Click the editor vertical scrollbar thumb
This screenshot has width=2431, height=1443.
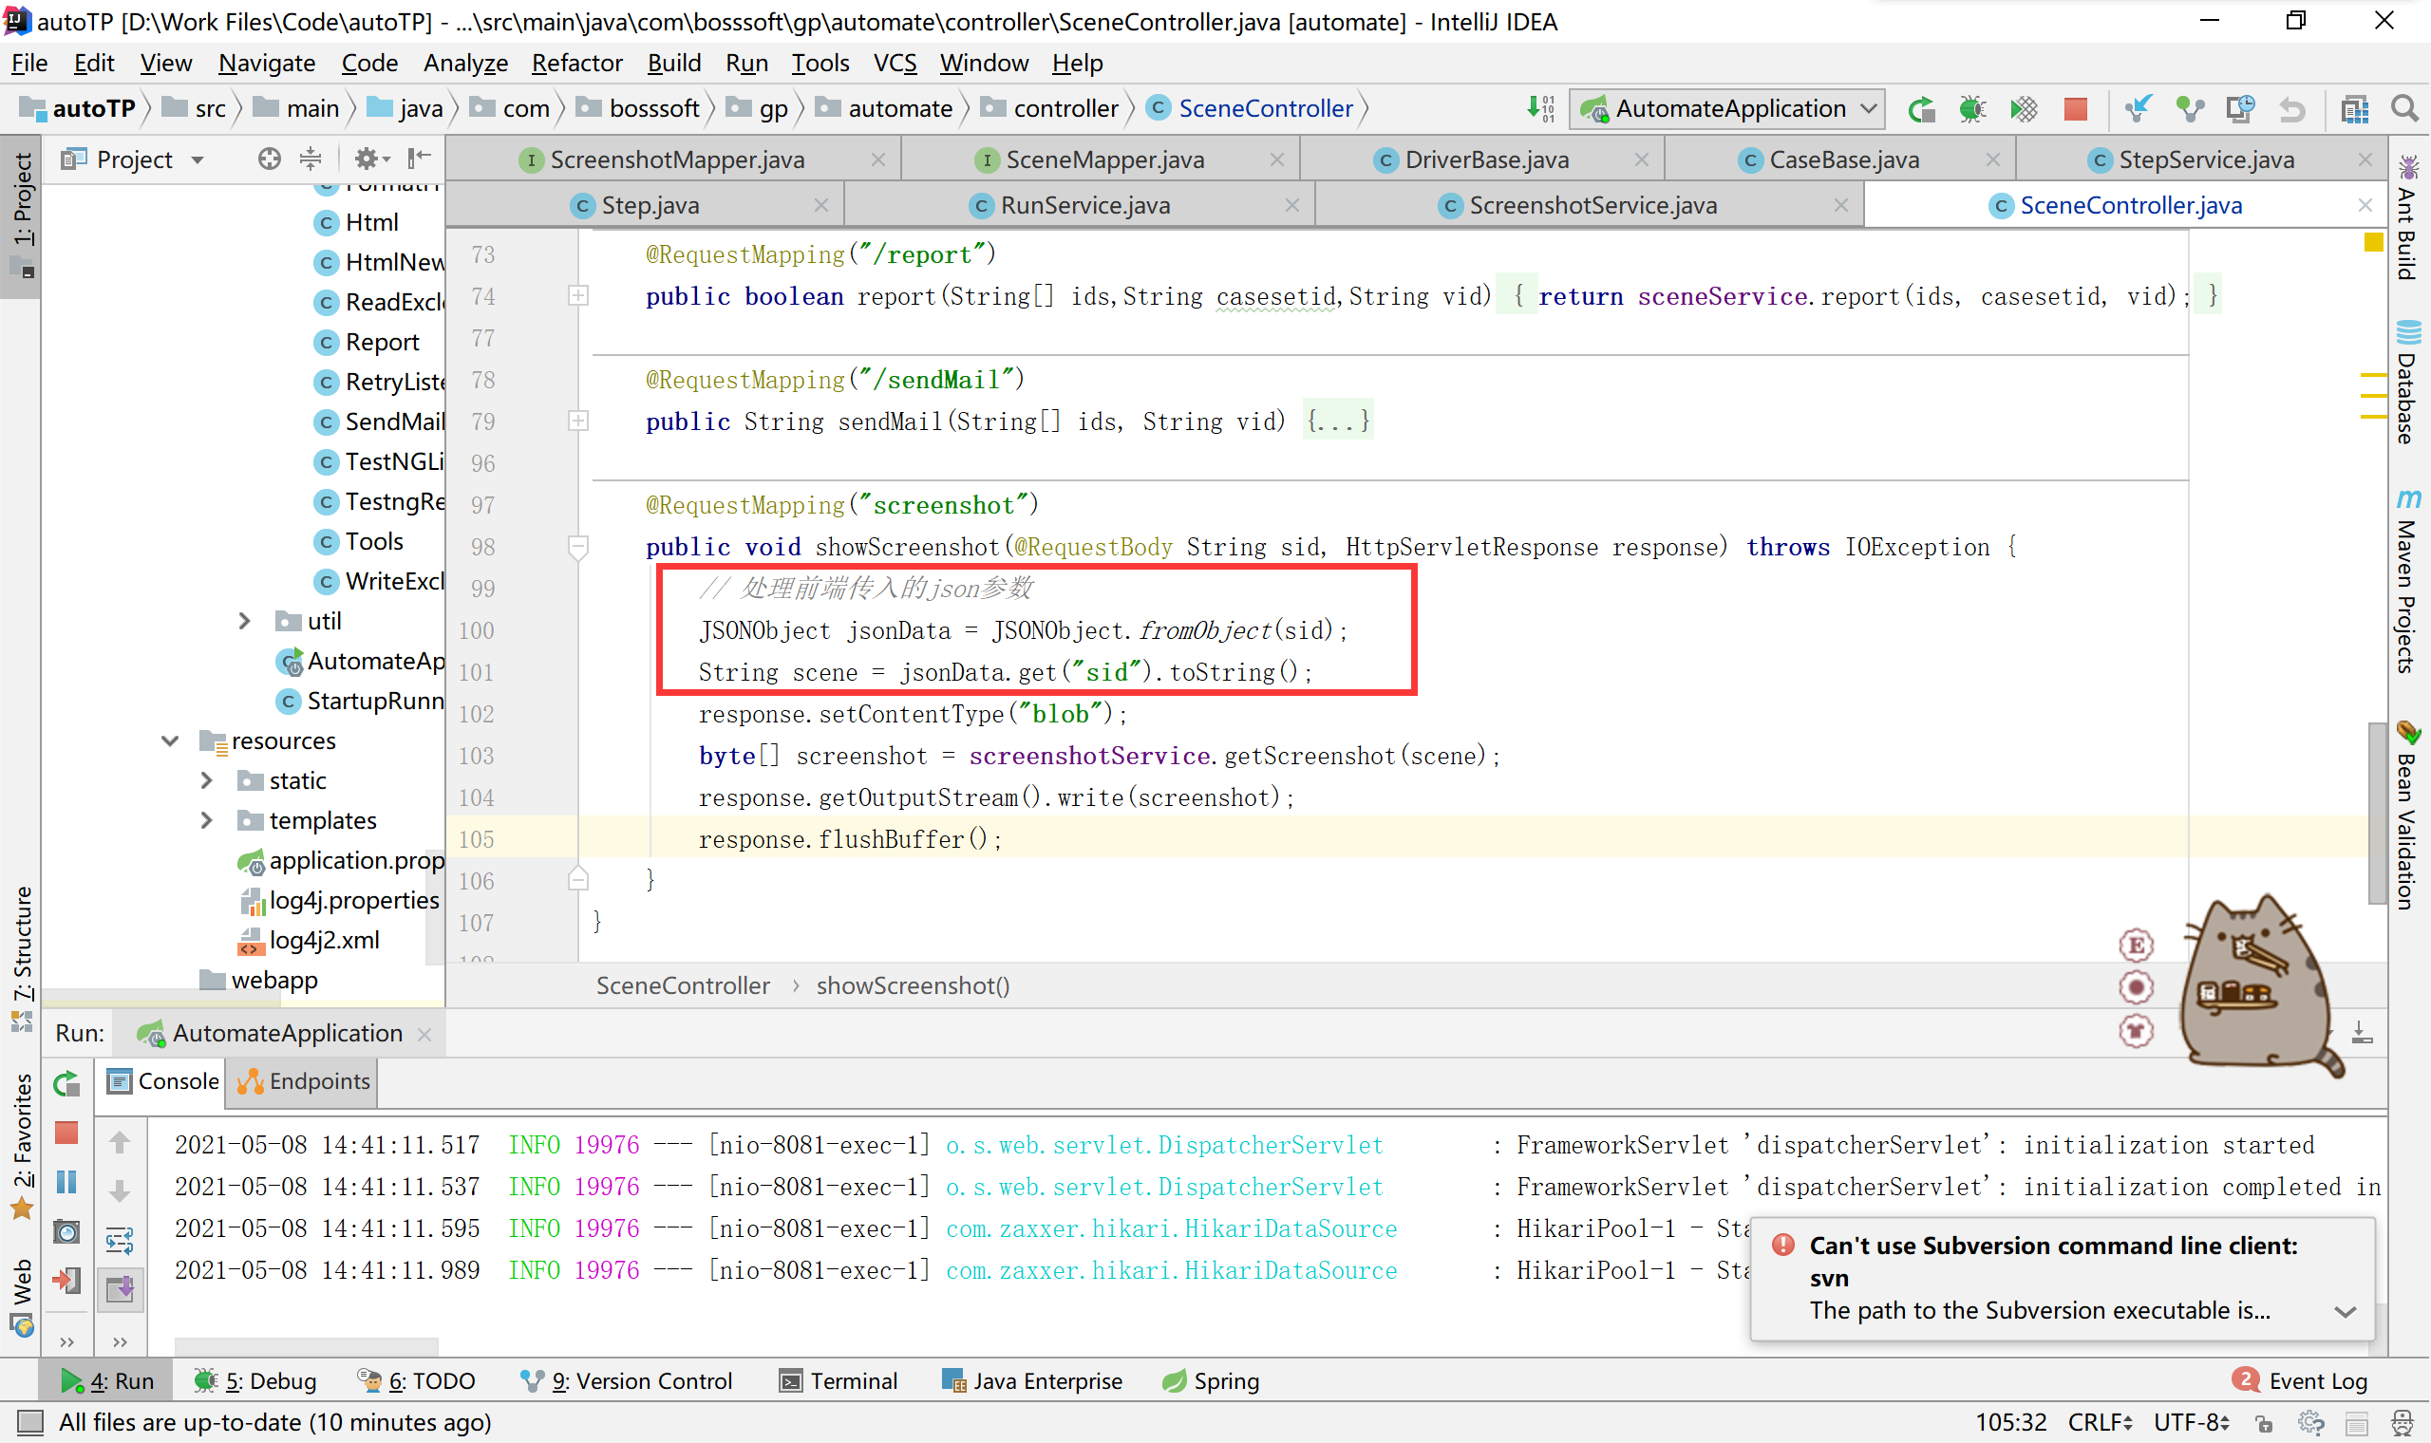click(2377, 812)
